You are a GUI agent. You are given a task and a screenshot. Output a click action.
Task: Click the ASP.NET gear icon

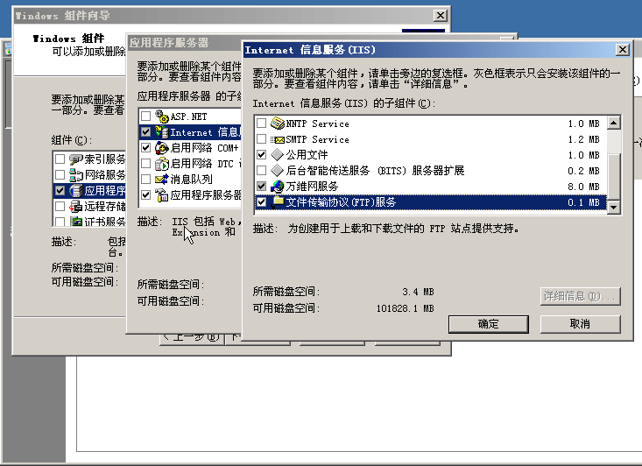tap(162, 116)
